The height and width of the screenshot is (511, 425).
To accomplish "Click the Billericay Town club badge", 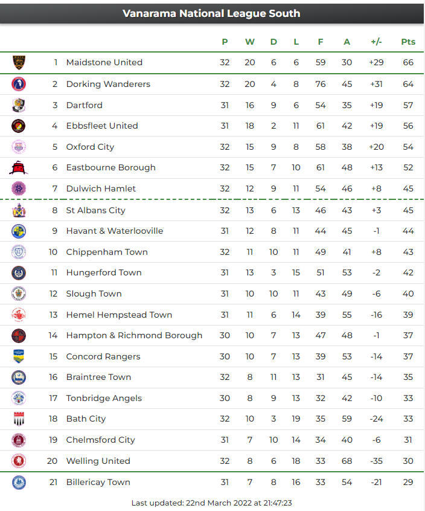I will click(19, 482).
